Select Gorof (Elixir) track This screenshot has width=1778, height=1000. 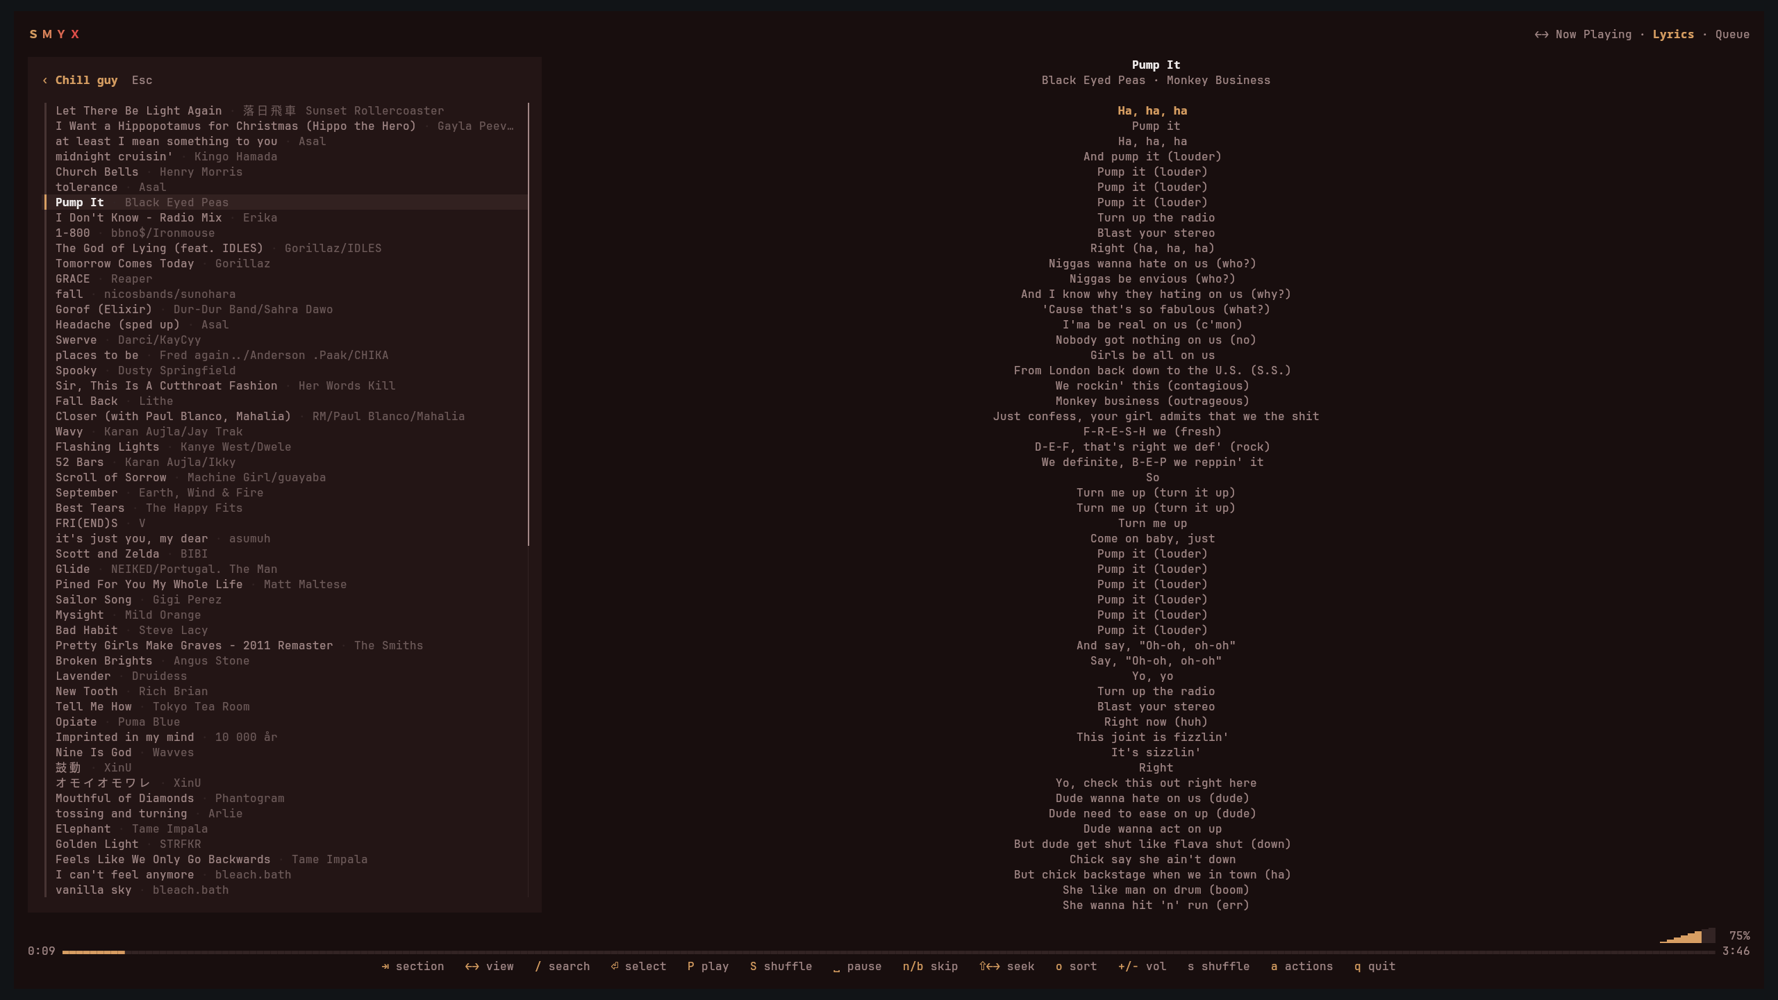tap(286, 310)
